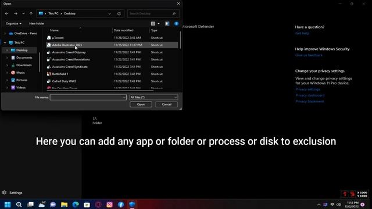Image resolution: width=372 pixels, height=209 pixels.
Task: Open Microsoft Store from taskbar
Action: [87, 204]
